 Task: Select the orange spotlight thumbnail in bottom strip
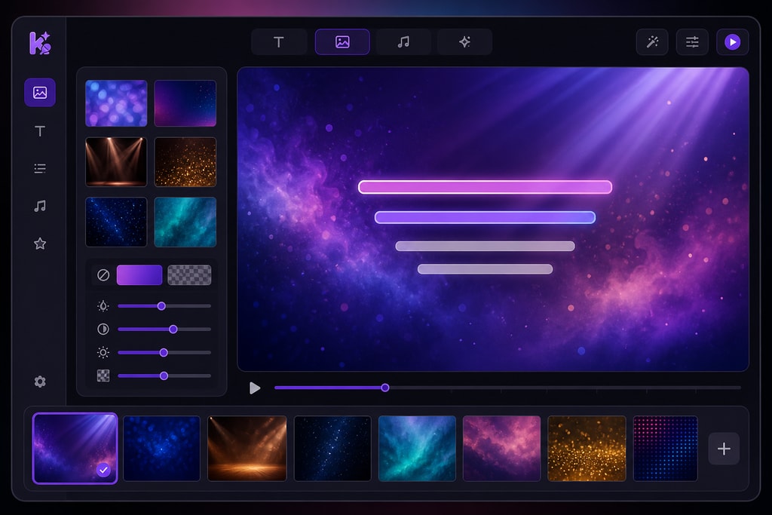tap(247, 449)
